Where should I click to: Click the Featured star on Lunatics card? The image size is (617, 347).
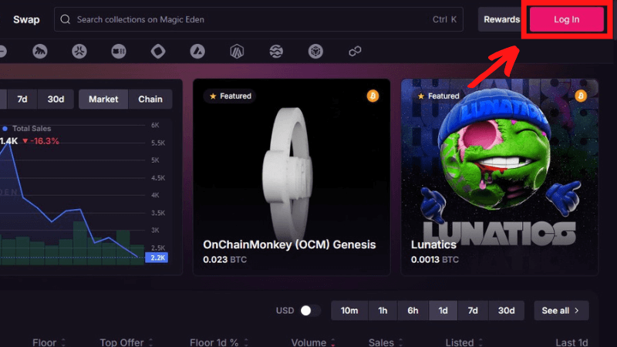[x=421, y=96]
